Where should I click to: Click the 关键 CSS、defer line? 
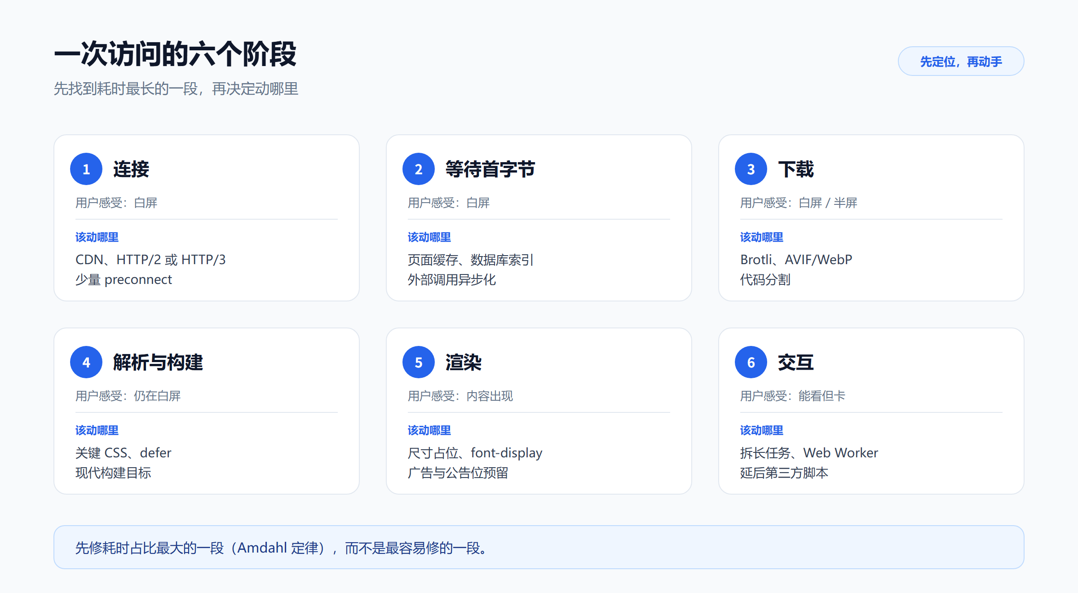(x=124, y=453)
